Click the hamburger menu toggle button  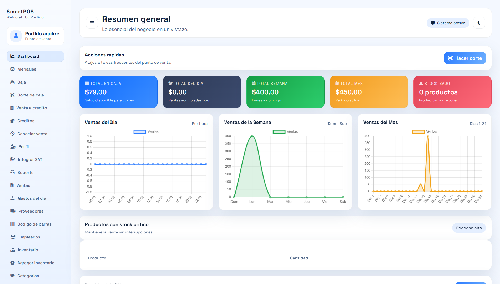coord(92,23)
